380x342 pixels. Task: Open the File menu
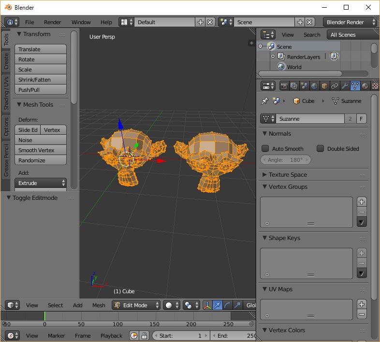(29, 22)
